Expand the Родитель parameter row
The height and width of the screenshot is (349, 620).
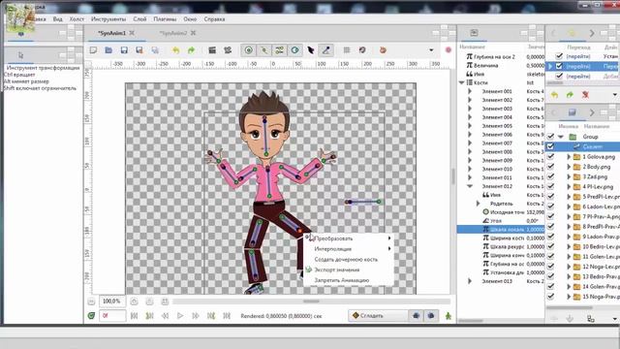pos(478,204)
